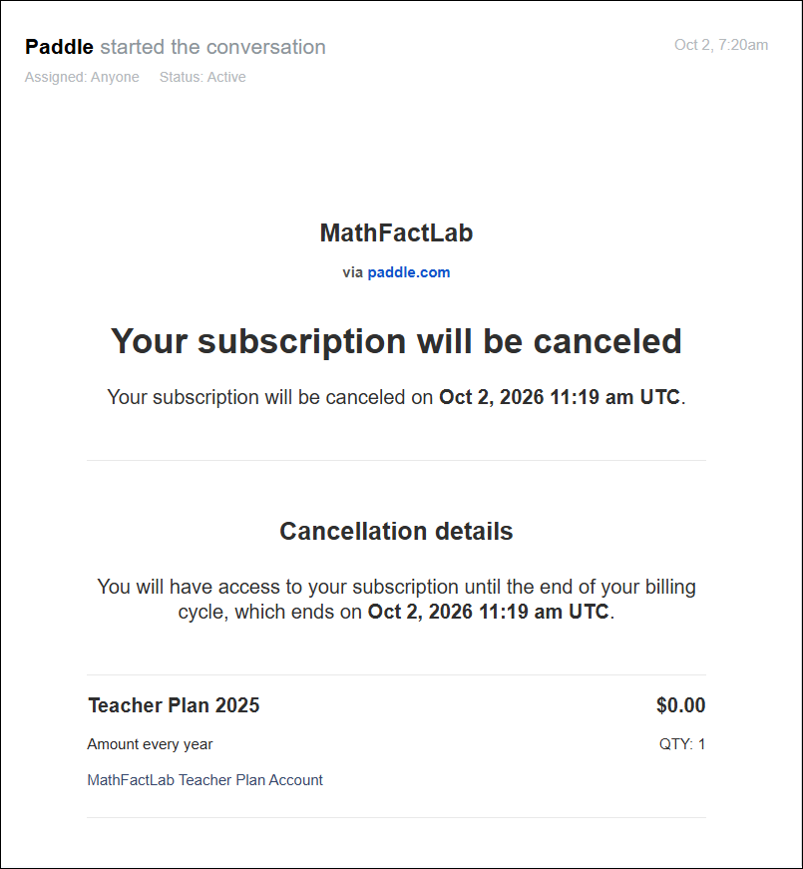This screenshot has height=869, width=803.
Task: Click the $0.00 price amount
Action: pyautogui.click(x=680, y=705)
